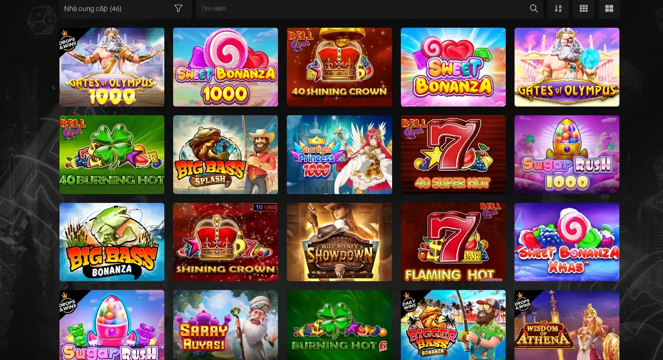
Task: Open Sugar Rush 1000 game
Action: tap(567, 154)
